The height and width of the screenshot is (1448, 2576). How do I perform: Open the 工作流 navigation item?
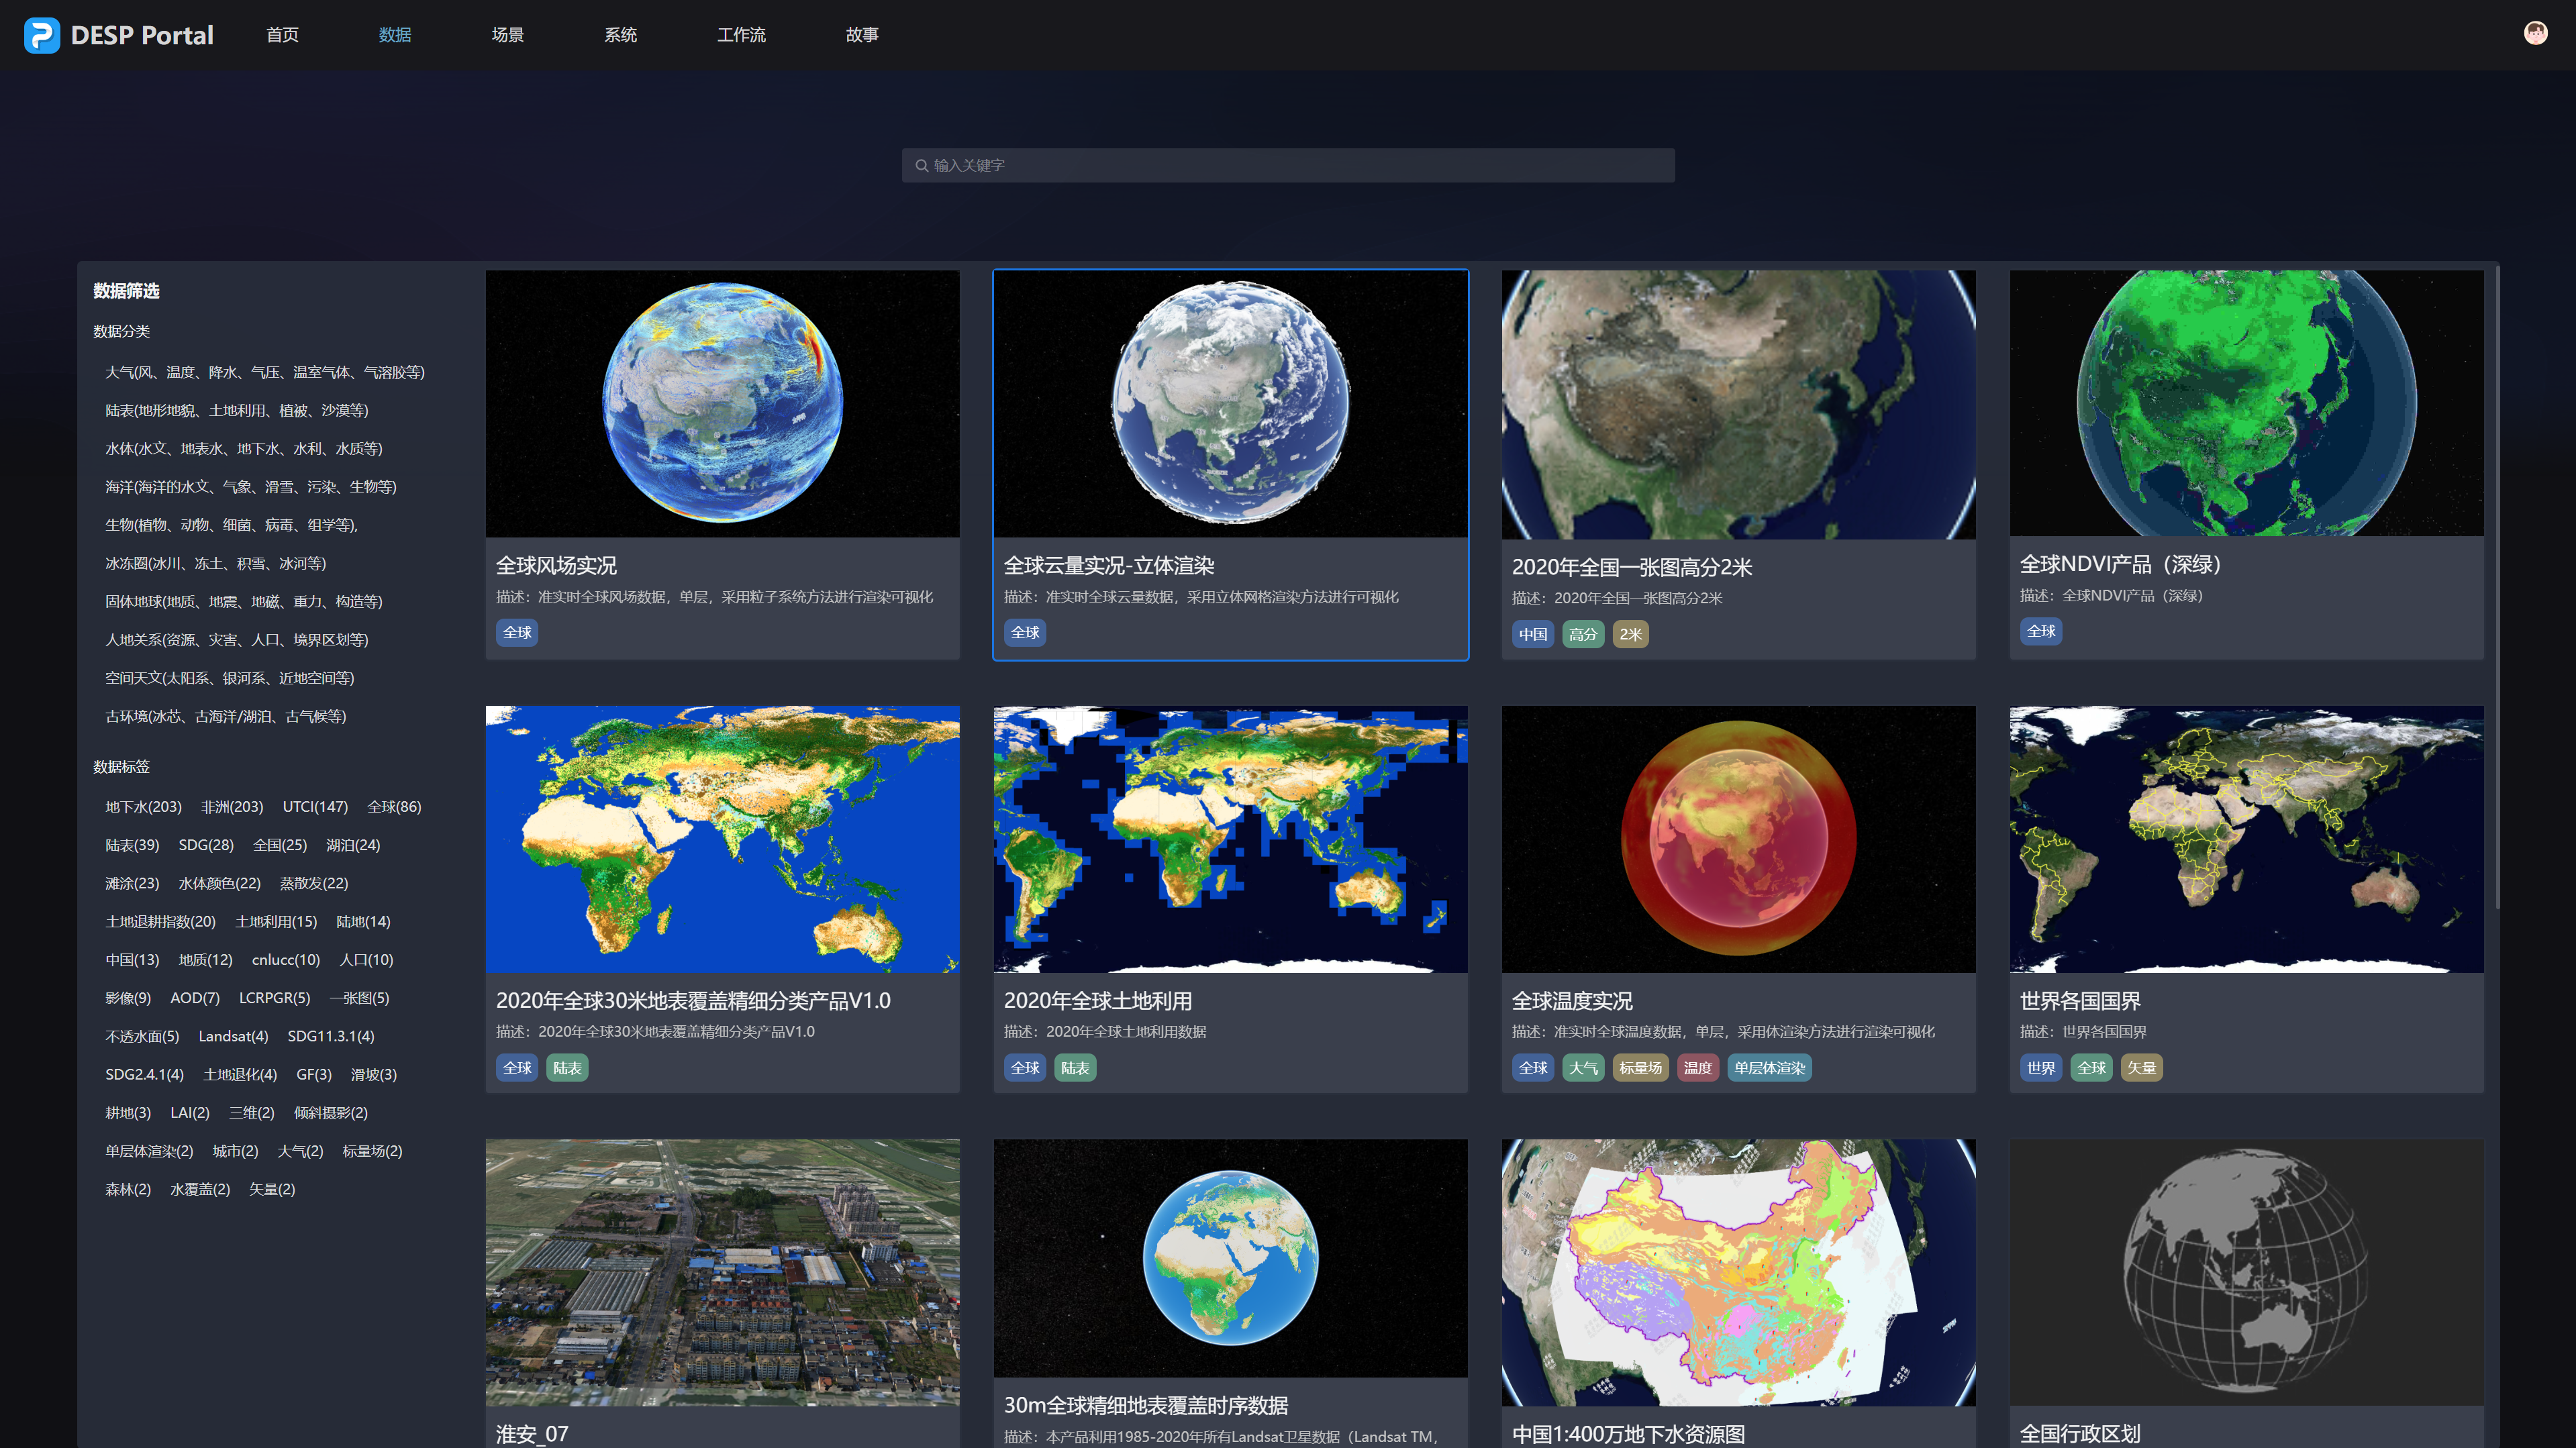(741, 35)
